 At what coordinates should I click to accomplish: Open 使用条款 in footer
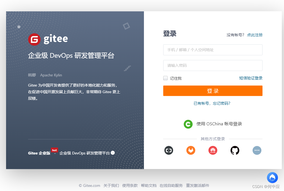[x=130, y=186]
